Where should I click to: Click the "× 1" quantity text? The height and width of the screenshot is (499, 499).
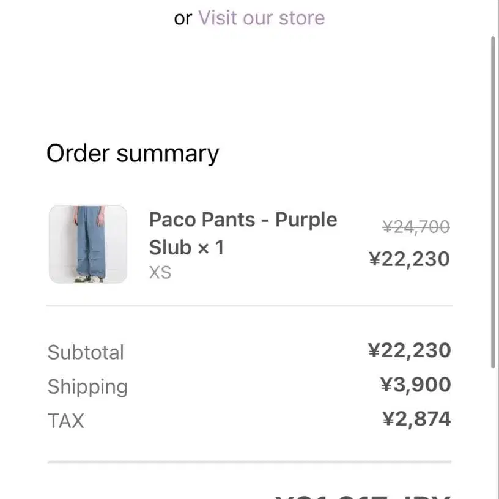point(211,248)
